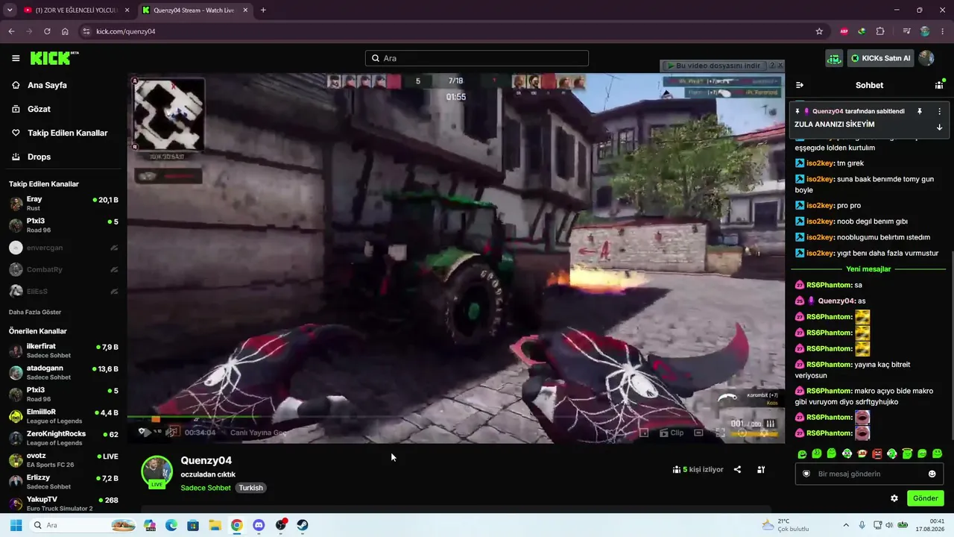This screenshot has height=537, width=954.
Task: Open the gift/drops icon beside KICKs button
Action: click(x=834, y=58)
